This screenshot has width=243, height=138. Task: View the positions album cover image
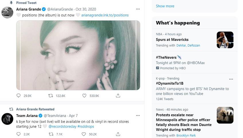(78, 55)
